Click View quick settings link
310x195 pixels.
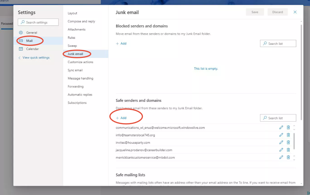coord(36,58)
